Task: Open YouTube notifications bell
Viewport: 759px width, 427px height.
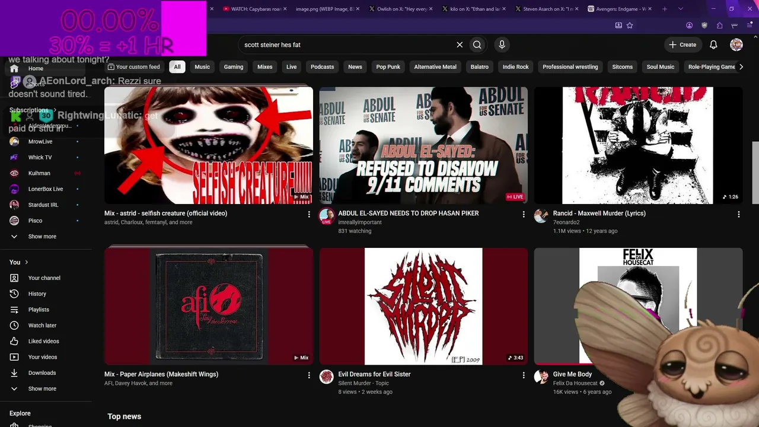Action: (x=714, y=44)
